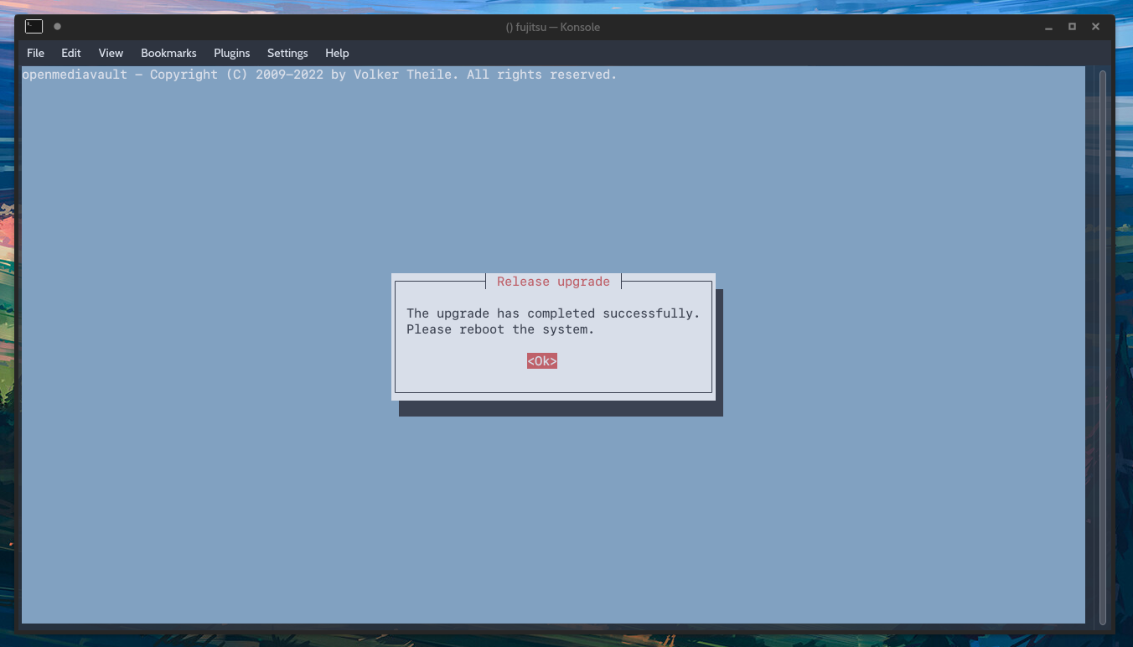Click the Release upgrade dialog title
This screenshot has height=647, width=1133.
point(552,281)
